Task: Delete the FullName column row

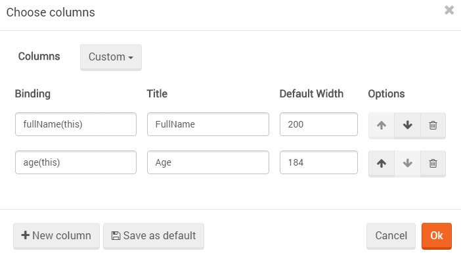Action: pos(433,125)
